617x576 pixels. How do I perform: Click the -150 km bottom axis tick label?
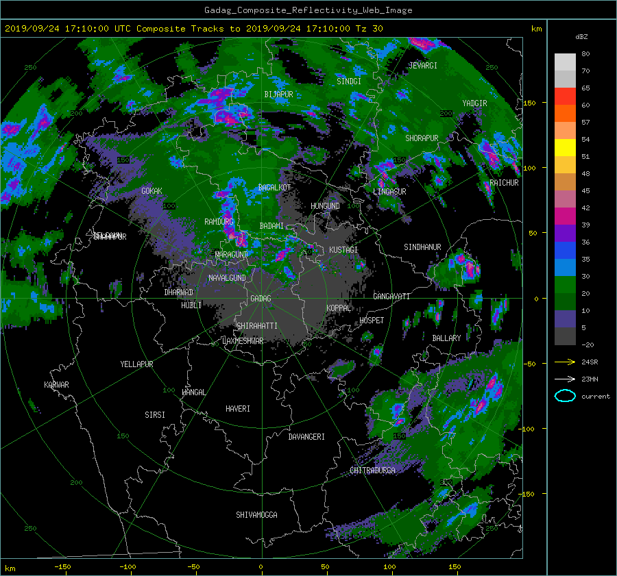tap(62, 567)
